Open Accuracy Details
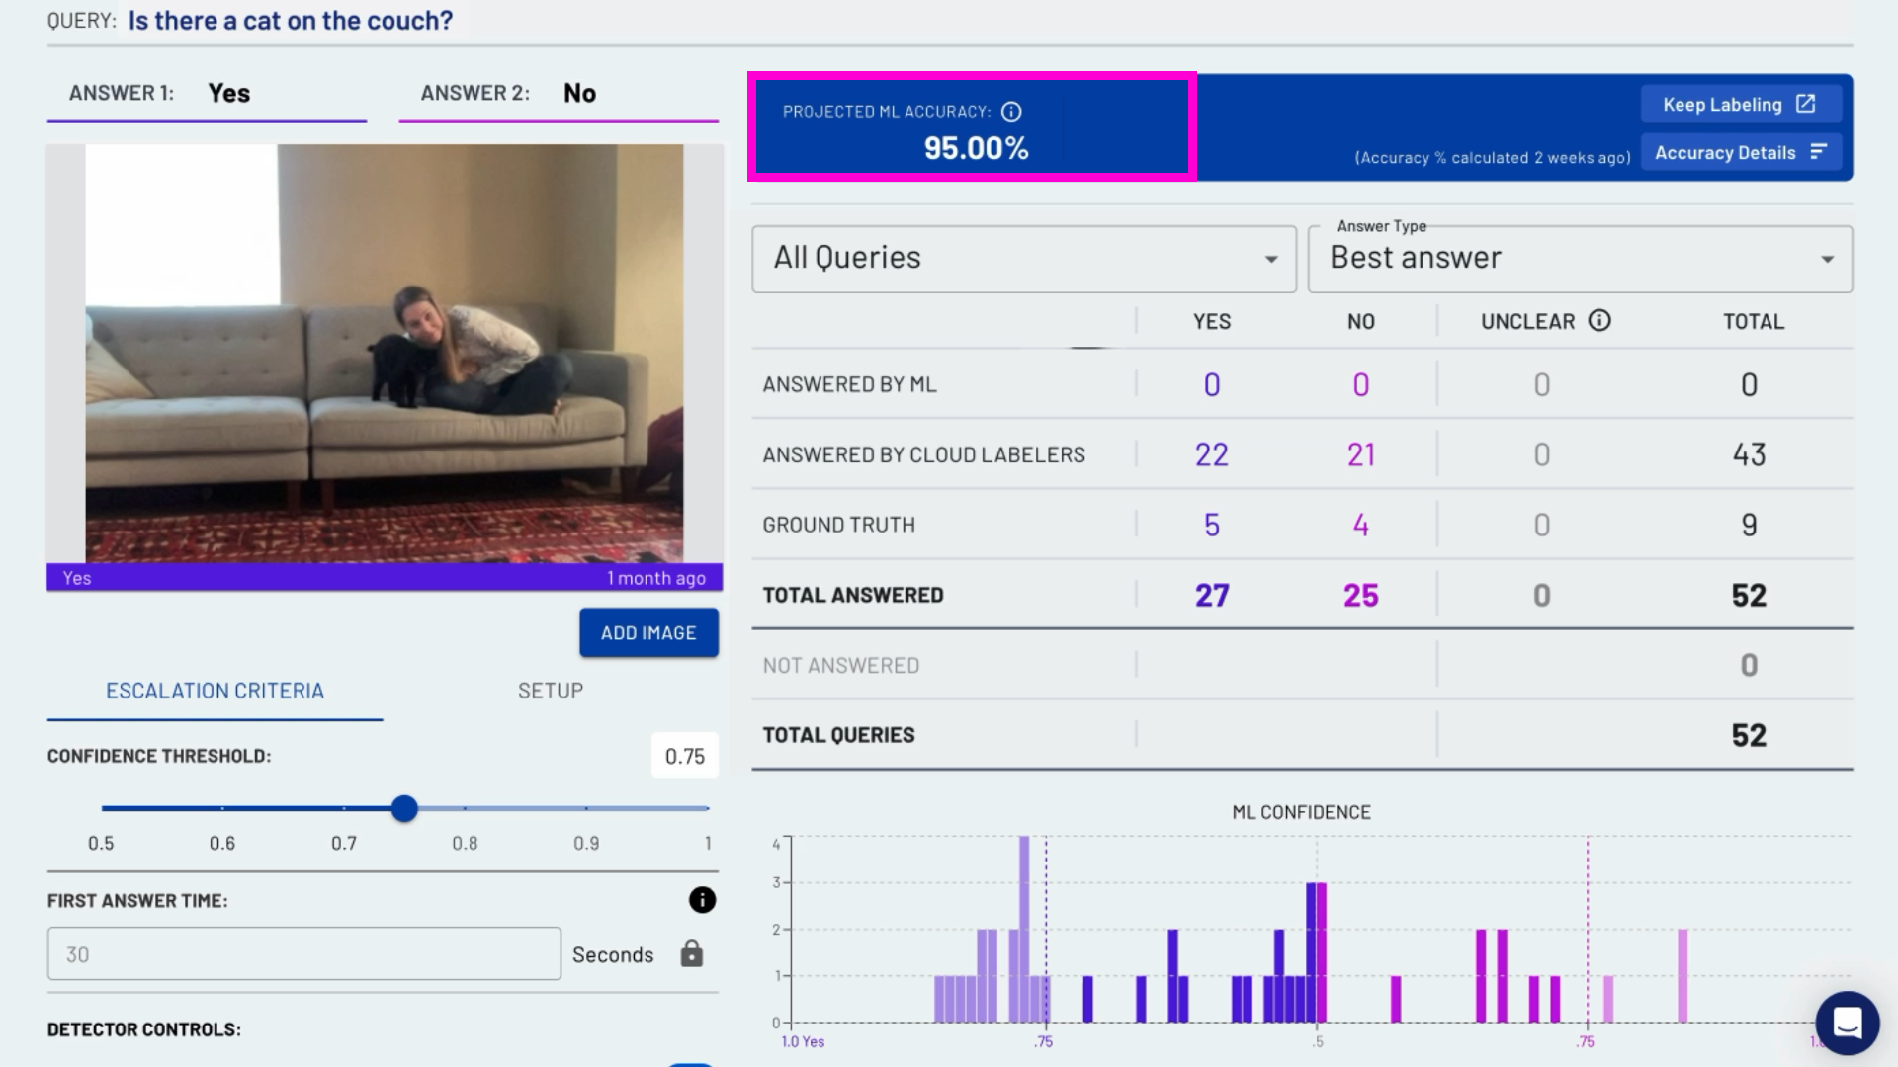 (x=1740, y=152)
